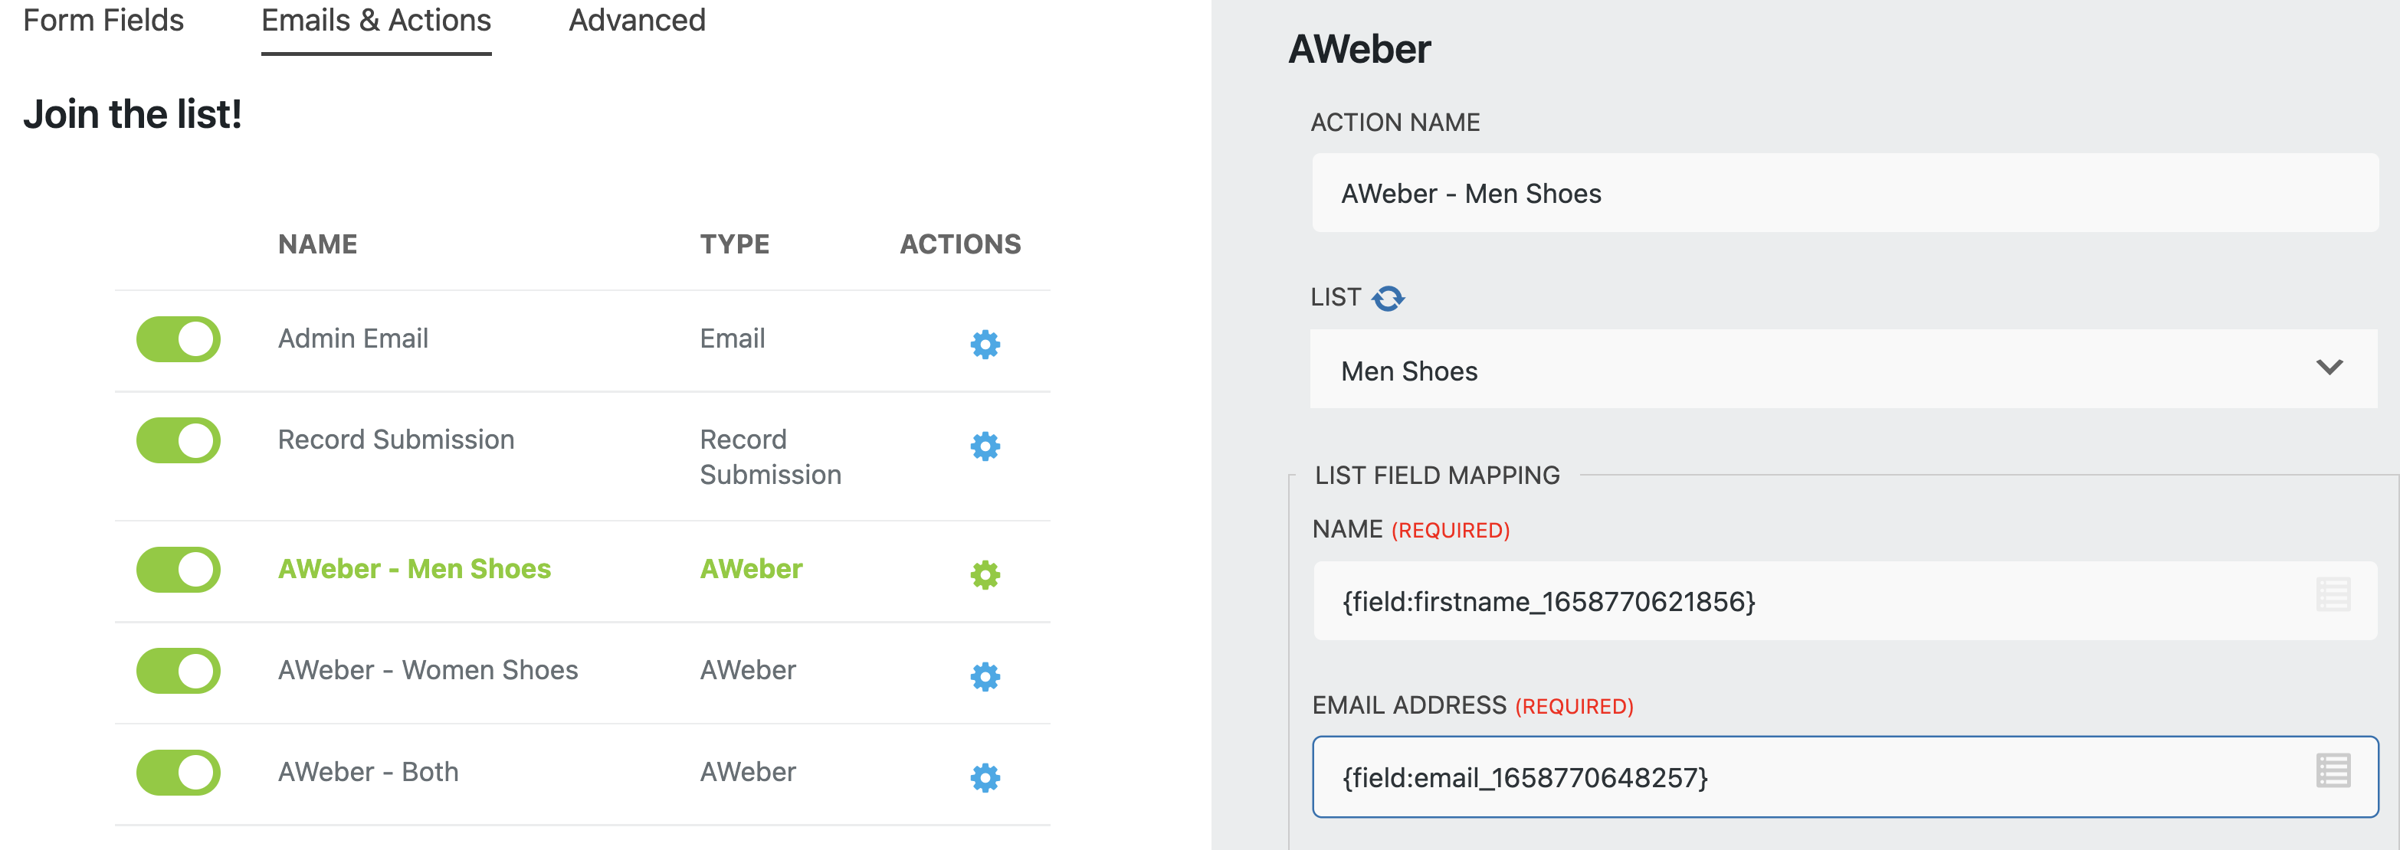Viewport: 2400px width, 850px height.
Task: Switch to the Form Fields tab
Action: [x=104, y=21]
